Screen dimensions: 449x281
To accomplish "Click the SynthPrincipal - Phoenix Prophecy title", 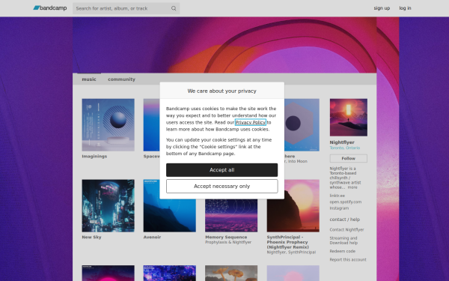I will tap(288, 242).
